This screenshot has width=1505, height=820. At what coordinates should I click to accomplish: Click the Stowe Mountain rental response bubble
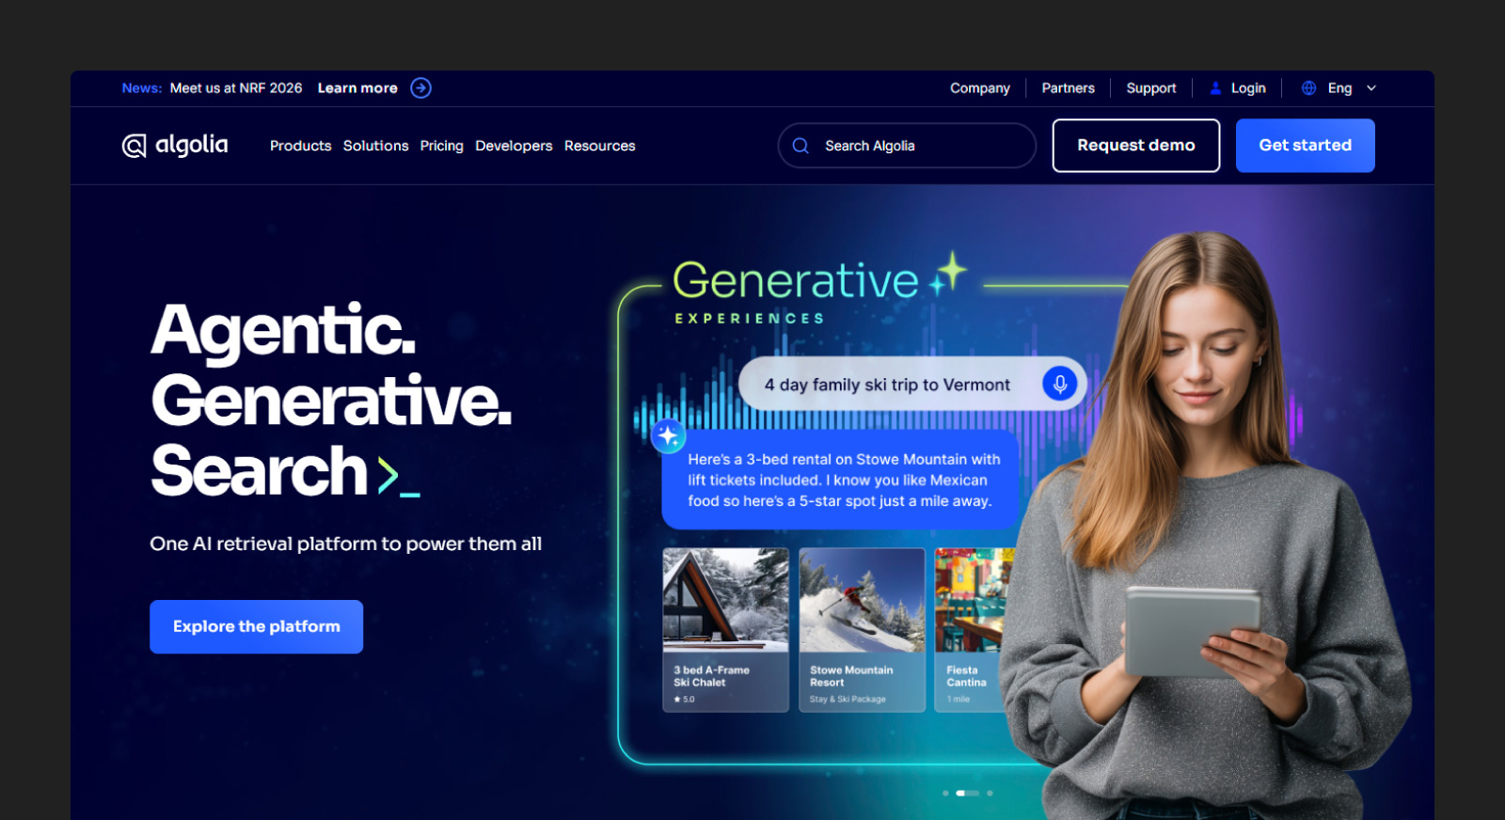click(841, 481)
